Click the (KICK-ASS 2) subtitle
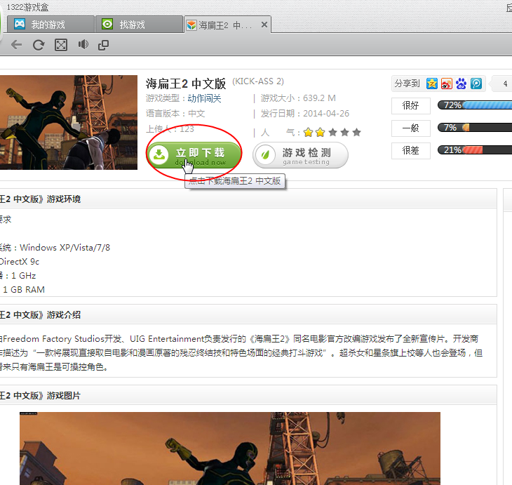 tap(258, 81)
